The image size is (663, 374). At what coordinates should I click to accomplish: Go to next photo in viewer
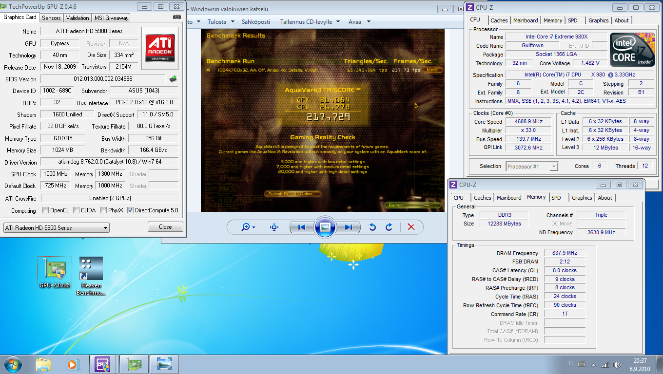coord(348,227)
